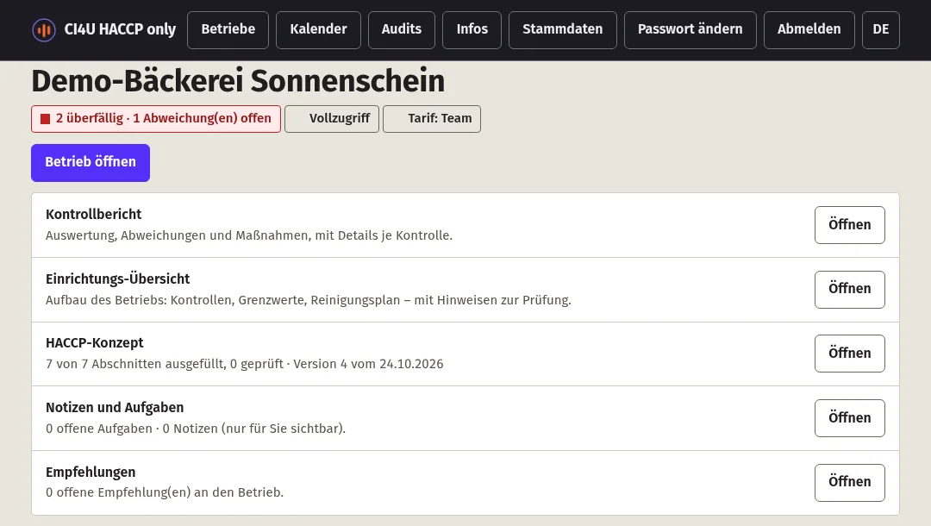The width and height of the screenshot is (931, 526).
Task: Open the Einrichtungs-Übersicht row
Action: coord(850,290)
